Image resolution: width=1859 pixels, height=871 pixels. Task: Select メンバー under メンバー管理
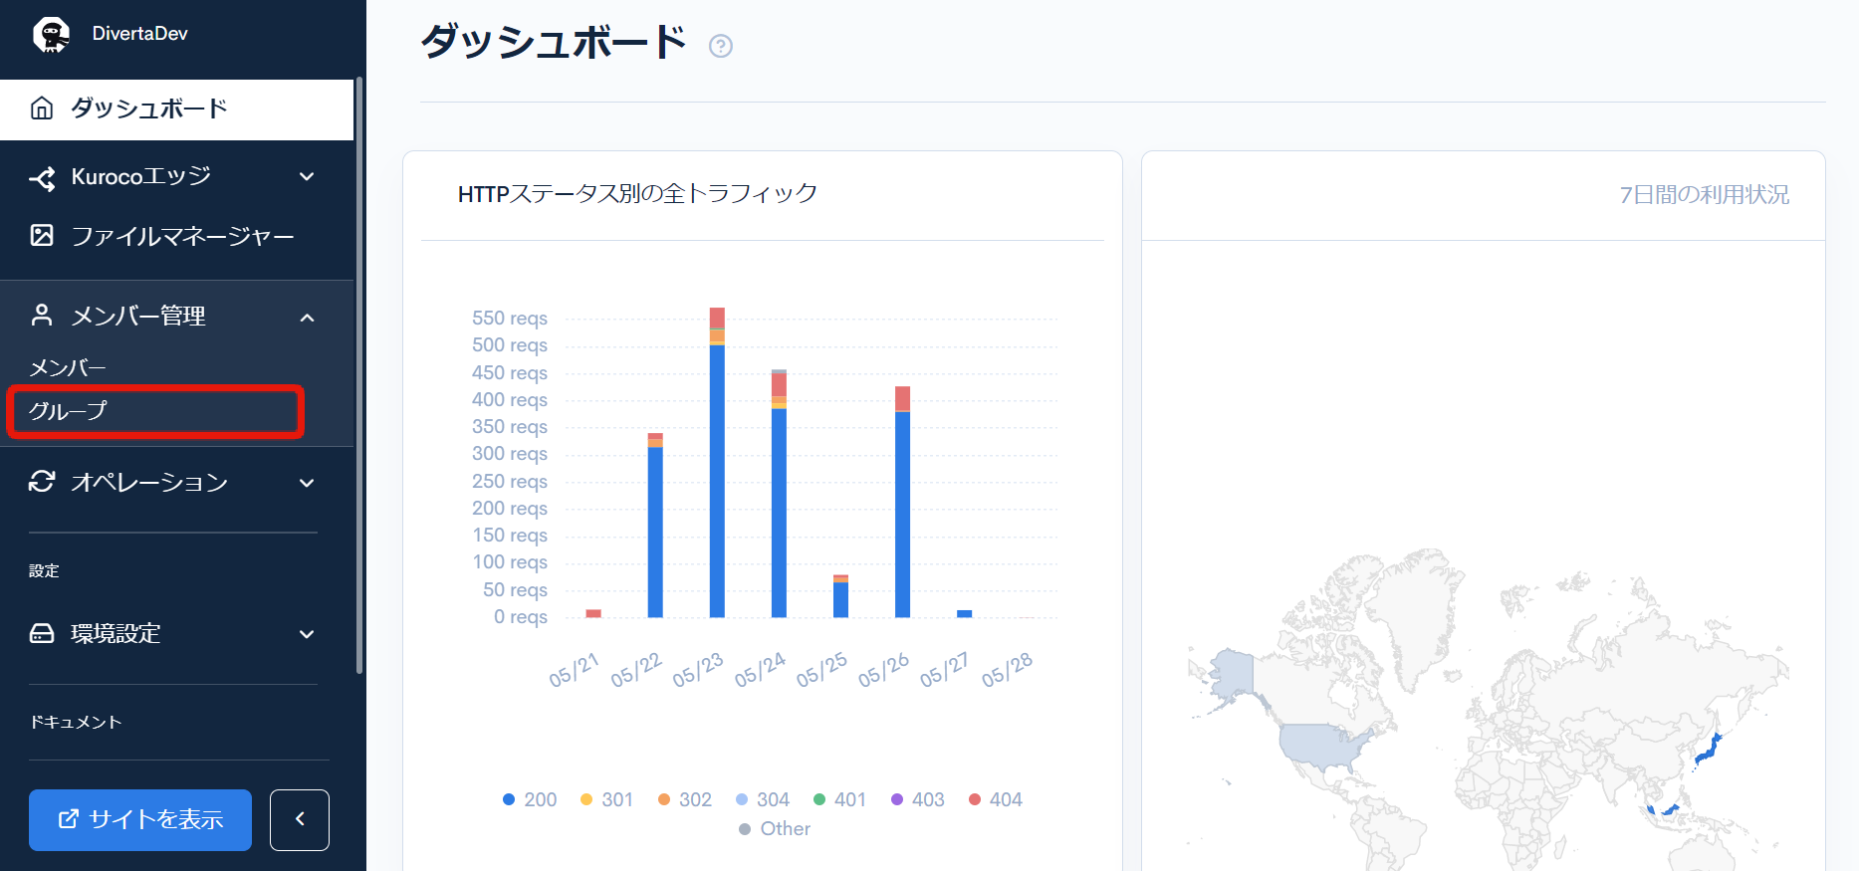pos(67,368)
